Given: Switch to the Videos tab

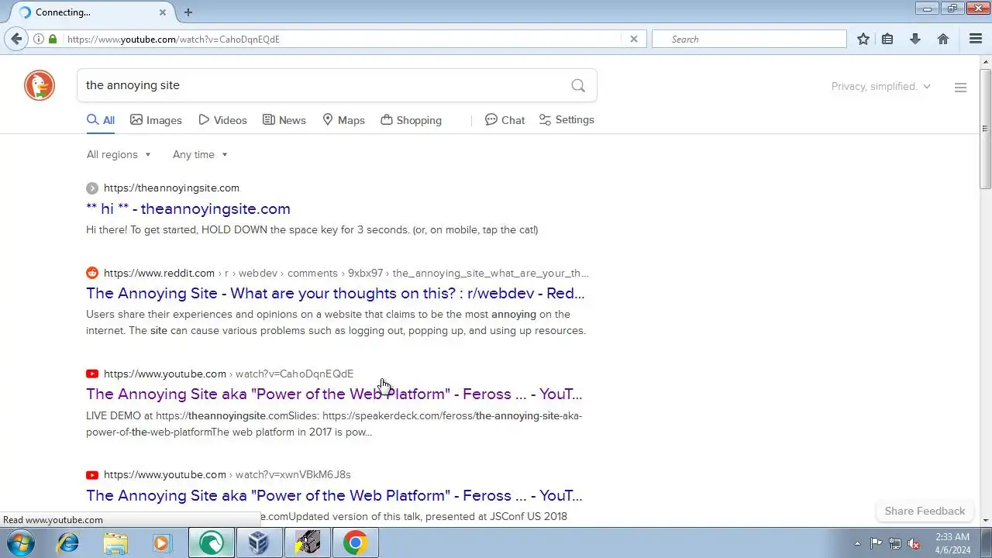Looking at the screenshot, I should 222,120.
